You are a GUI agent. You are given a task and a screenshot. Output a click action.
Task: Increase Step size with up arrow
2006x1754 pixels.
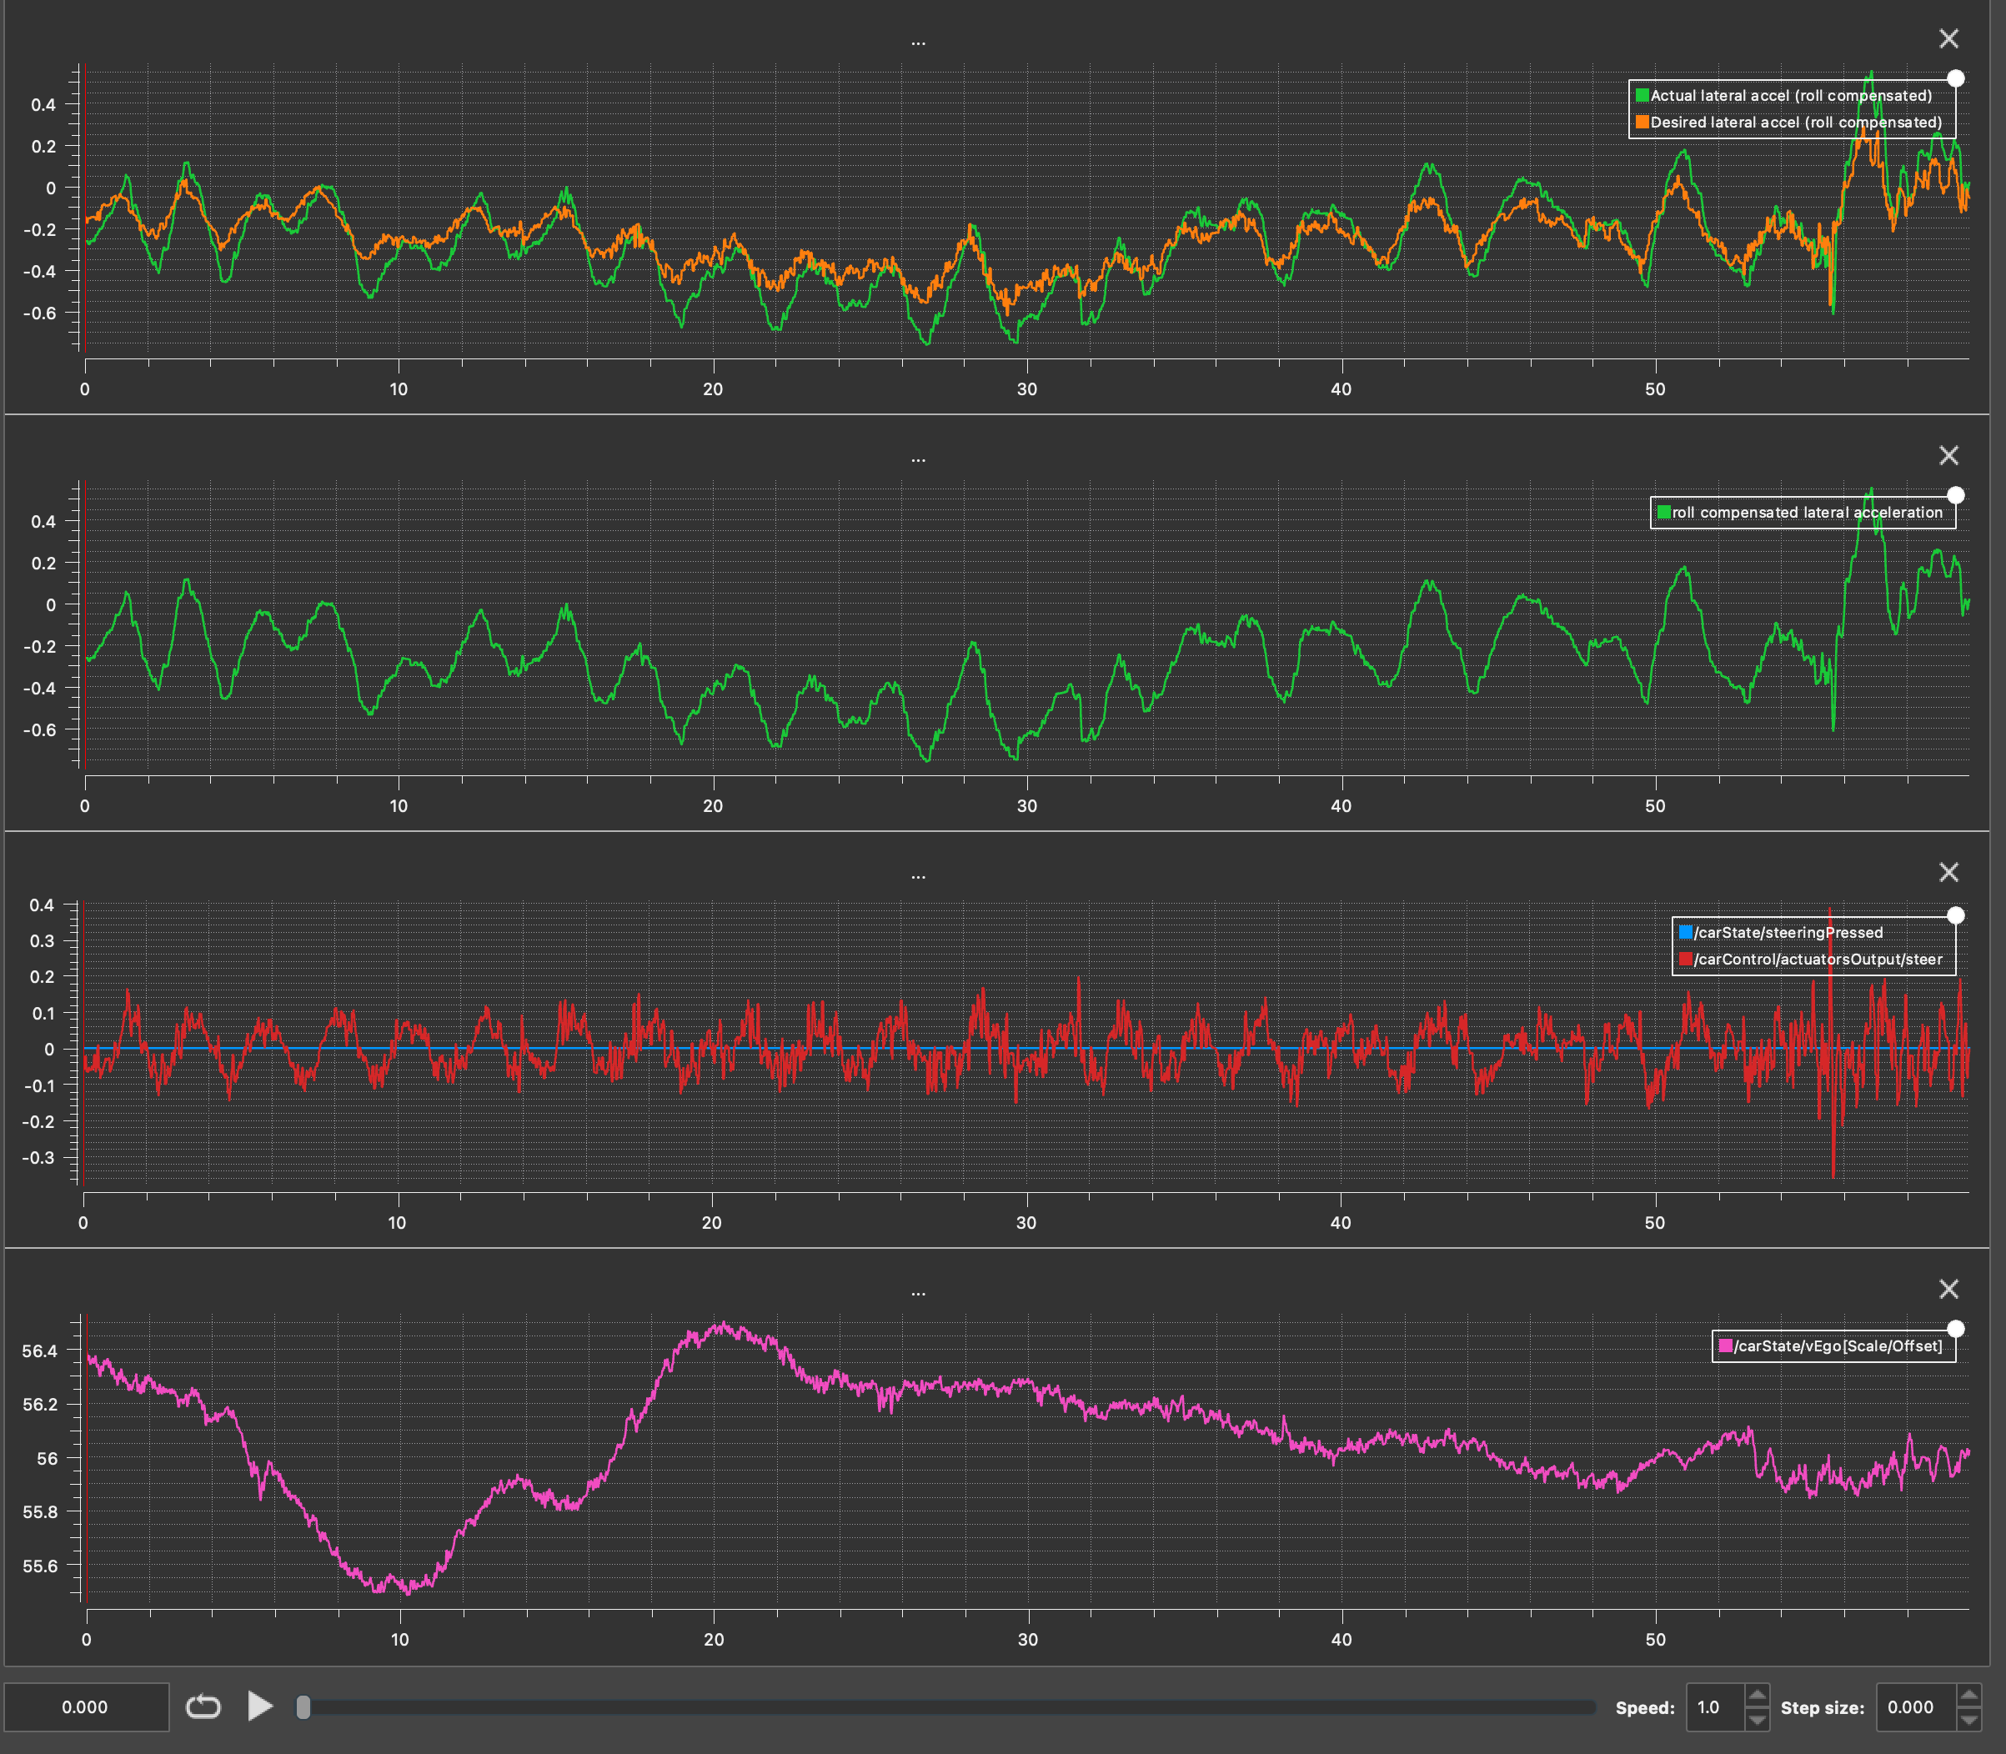[x=1968, y=1696]
